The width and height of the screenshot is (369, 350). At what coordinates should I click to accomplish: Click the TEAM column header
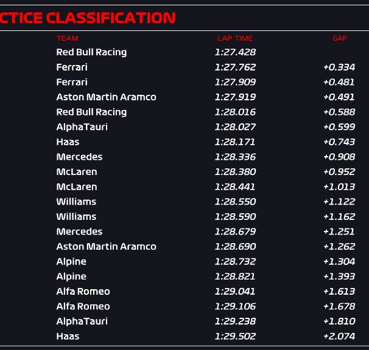pos(68,38)
